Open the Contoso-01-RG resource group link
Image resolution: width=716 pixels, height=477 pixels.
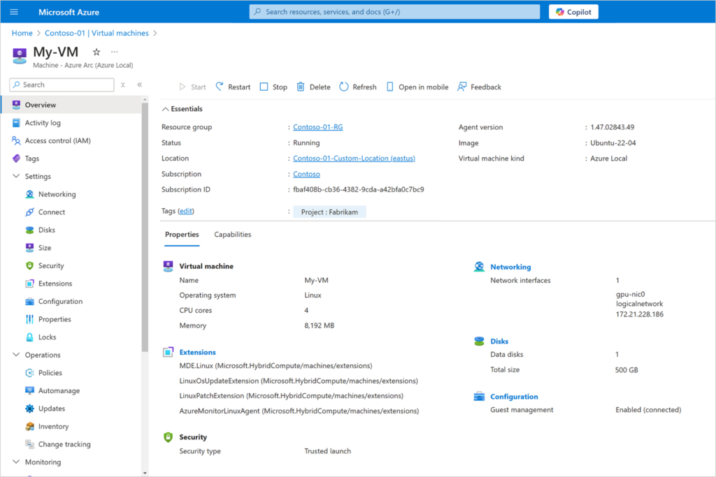(318, 127)
